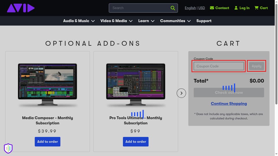
Task: Expand the Learn menu
Action: coord(146,21)
